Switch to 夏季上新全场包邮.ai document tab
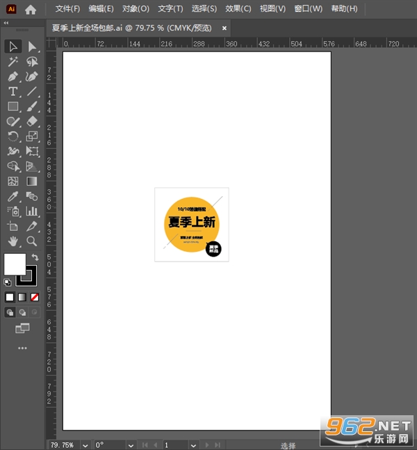417x450 pixels. [x=131, y=28]
